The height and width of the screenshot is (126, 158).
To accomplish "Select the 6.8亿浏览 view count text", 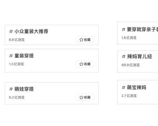I will (17, 40).
